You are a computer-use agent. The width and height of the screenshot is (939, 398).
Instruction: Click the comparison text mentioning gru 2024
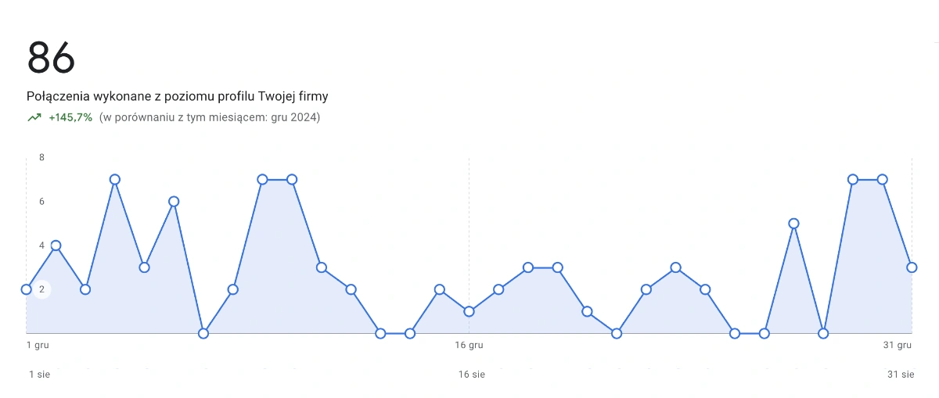tap(210, 118)
